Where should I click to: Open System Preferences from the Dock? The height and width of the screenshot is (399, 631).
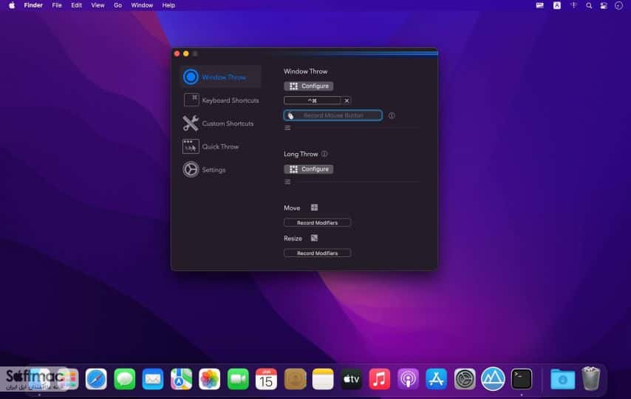[465, 379]
